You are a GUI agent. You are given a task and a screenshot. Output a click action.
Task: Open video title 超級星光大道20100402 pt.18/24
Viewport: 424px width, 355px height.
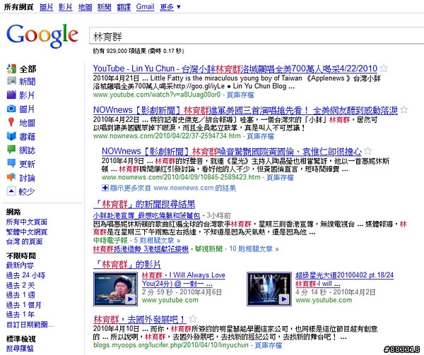pos(345,279)
